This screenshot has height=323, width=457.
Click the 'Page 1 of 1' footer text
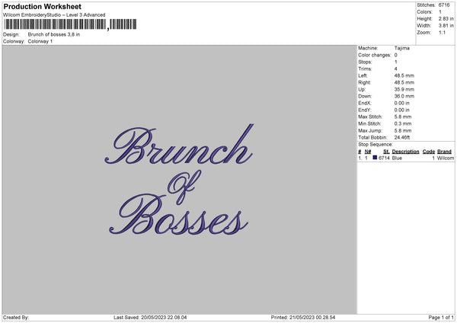[x=441, y=318]
